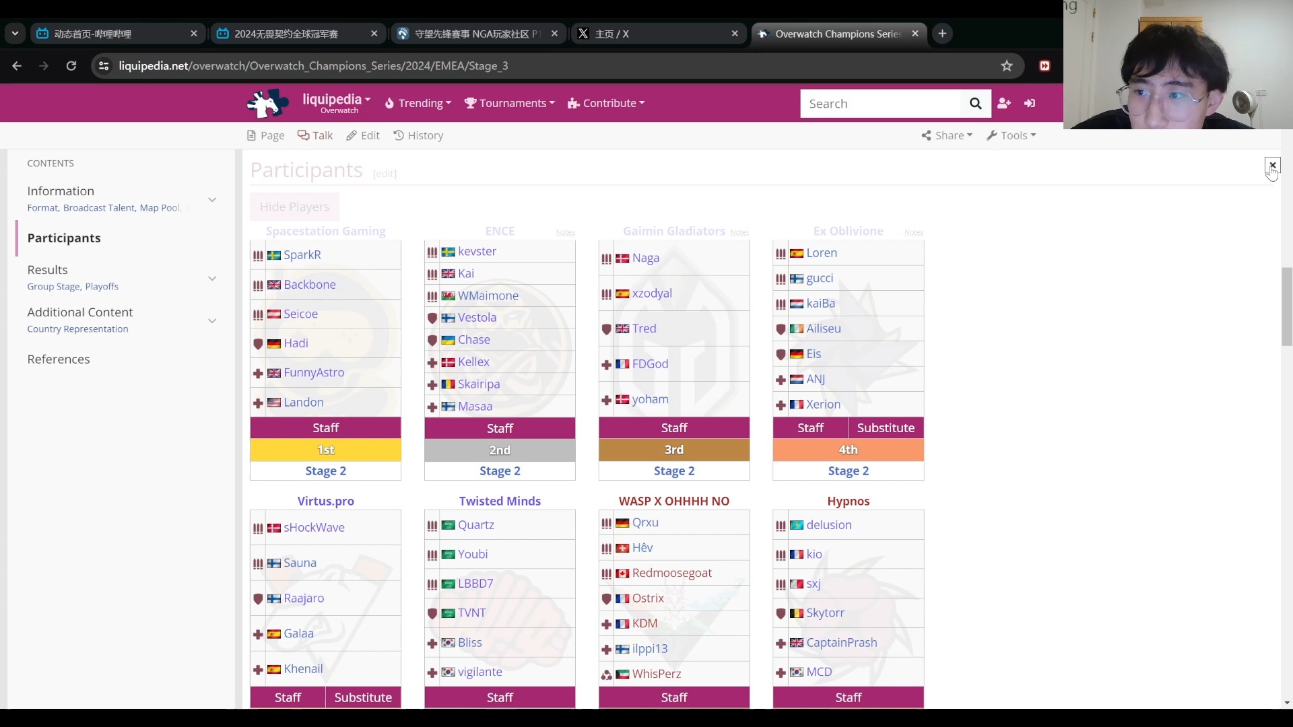Click the support icon beside Landon
This screenshot has width=1293, height=727.
point(258,403)
